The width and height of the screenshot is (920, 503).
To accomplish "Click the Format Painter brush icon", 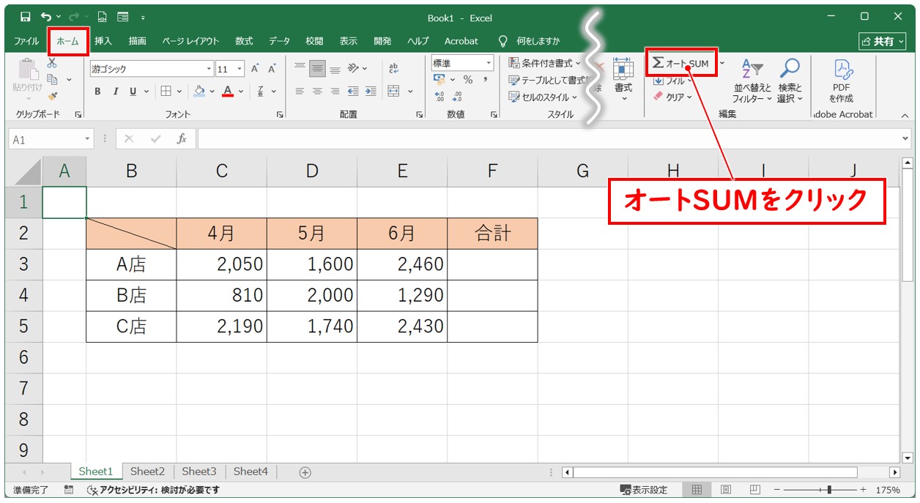I will coord(52,95).
